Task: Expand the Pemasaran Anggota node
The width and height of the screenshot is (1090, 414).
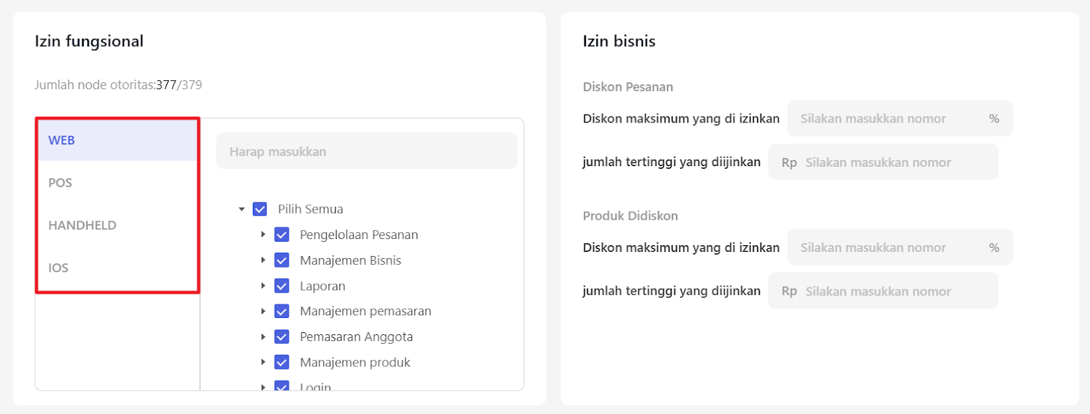Action: [x=263, y=336]
